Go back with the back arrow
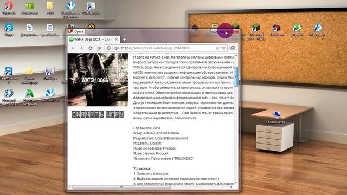347x195 pixels. pyautogui.click(x=73, y=48)
